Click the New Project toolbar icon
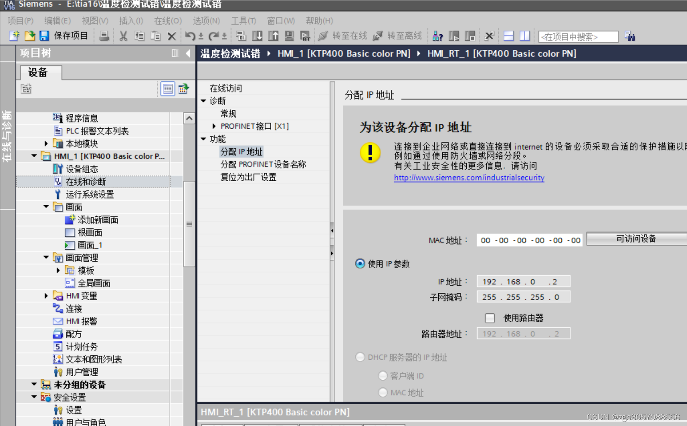687x426 pixels. pos(14,36)
